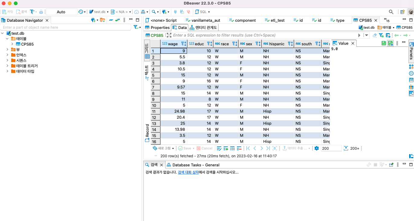Click the save filter settings funnel icon

click(x=381, y=35)
